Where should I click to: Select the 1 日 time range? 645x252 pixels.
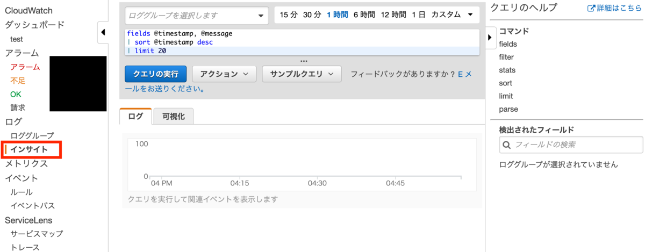point(419,15)
